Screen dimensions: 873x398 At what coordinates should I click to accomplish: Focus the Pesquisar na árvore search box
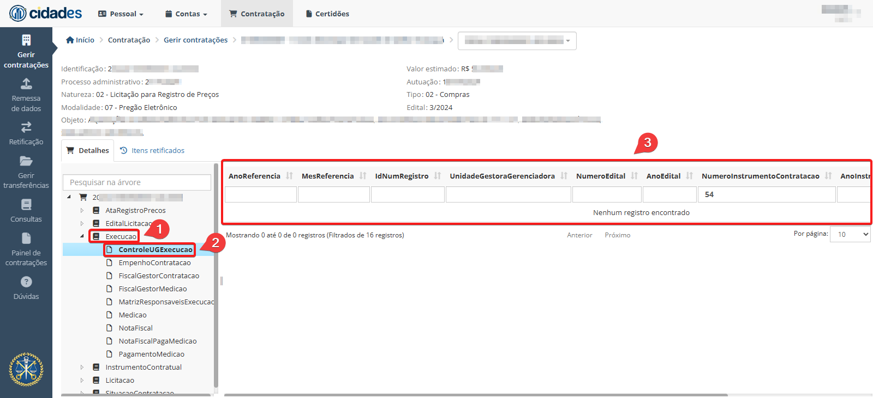point(137,182)
